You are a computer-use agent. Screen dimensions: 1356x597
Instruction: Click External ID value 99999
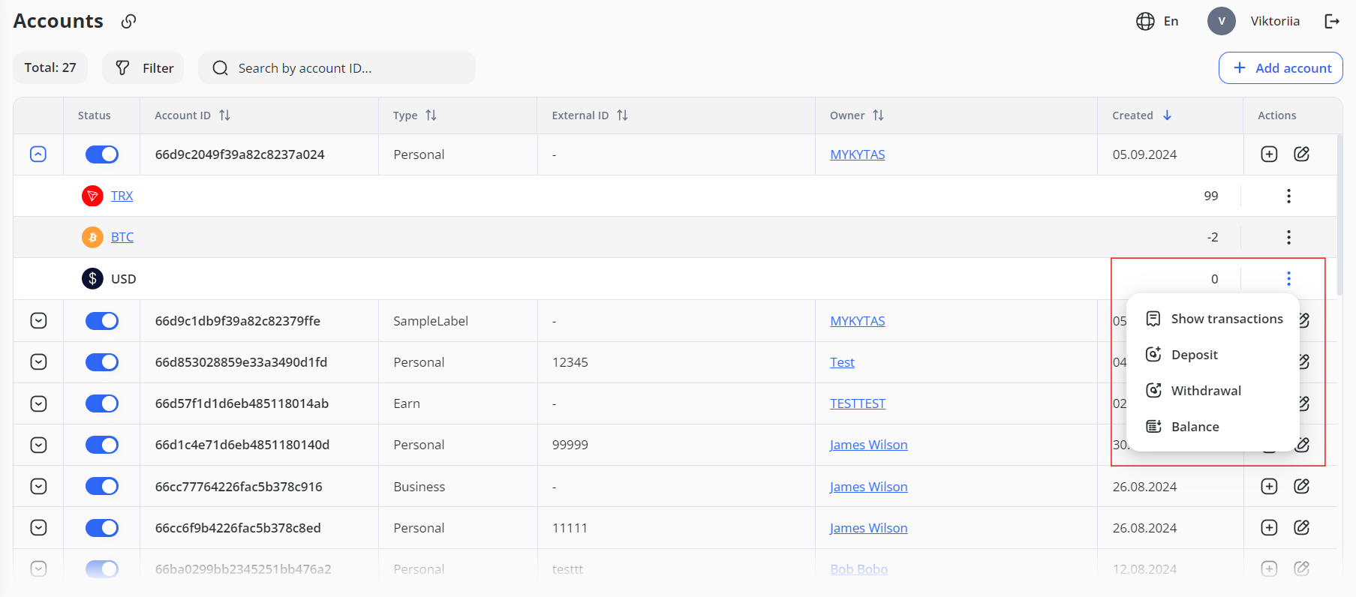point(570,445)
